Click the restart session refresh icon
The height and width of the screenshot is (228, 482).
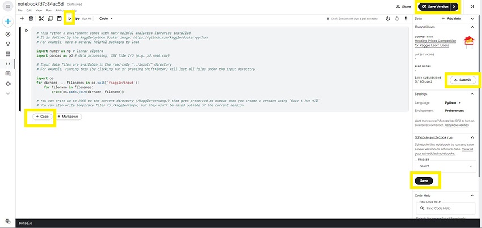point(397,19)
